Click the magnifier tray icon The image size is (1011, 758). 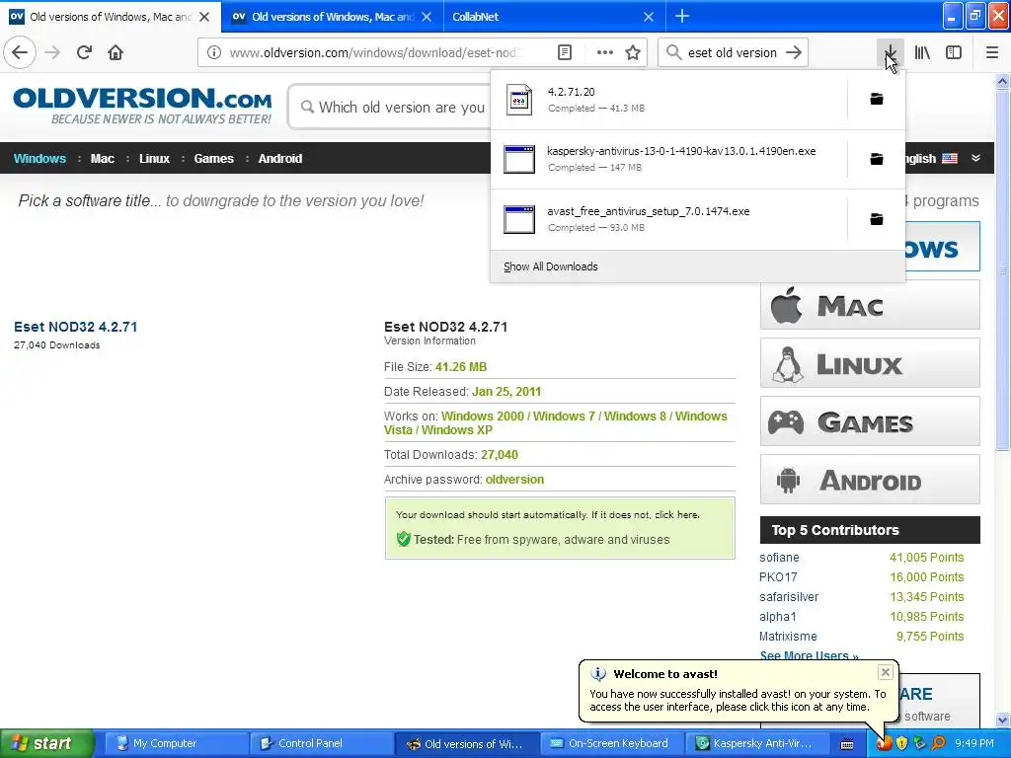tap(938, 744)
